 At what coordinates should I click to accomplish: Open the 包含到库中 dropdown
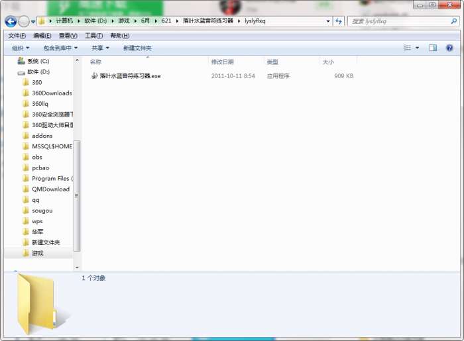pos(60,48)
